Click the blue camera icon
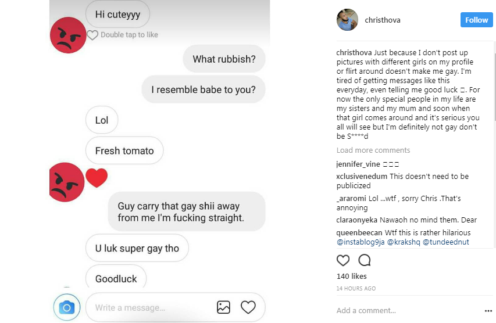The width and height of the screenshot is (496, 323). pyautogui.click(x=67, y=307)
